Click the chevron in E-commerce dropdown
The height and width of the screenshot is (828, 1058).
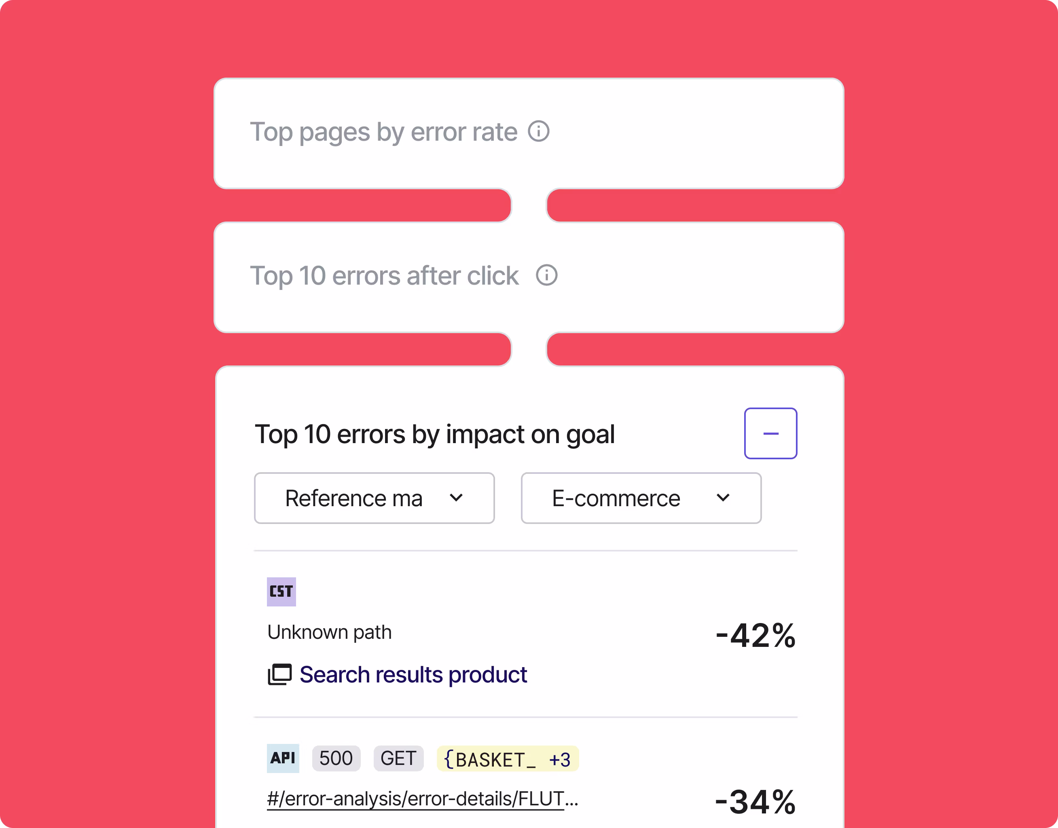point(722,498)
